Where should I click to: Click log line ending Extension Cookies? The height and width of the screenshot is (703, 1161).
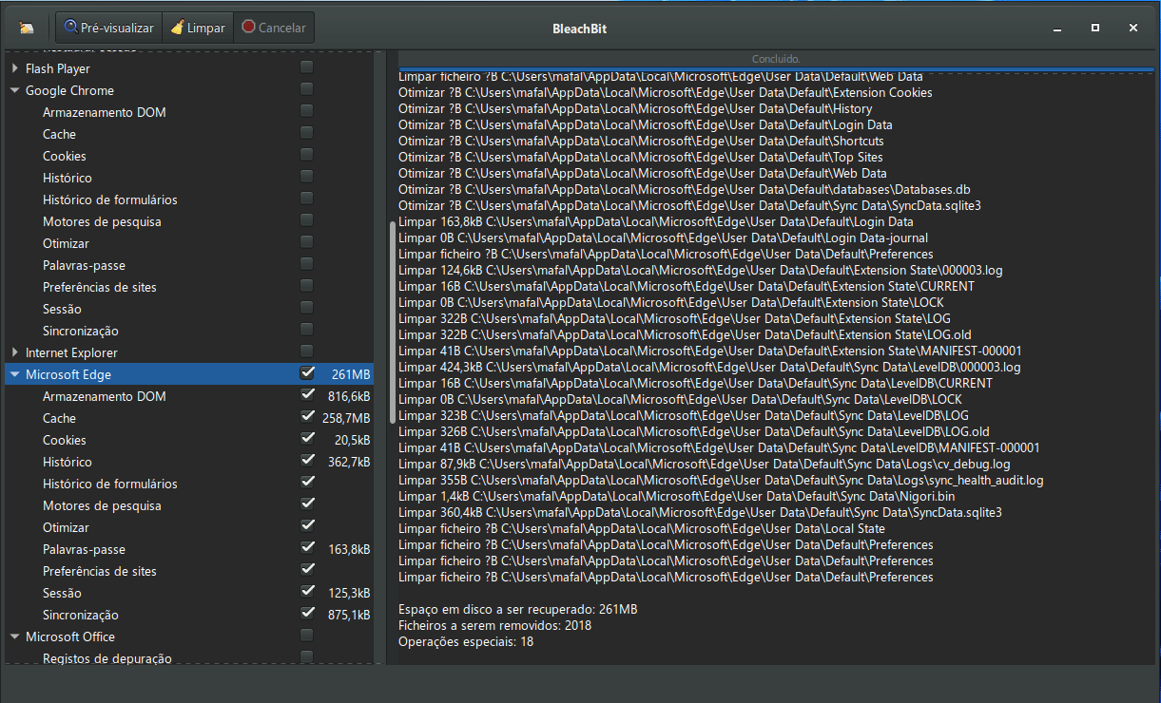(x=666, y=92)
